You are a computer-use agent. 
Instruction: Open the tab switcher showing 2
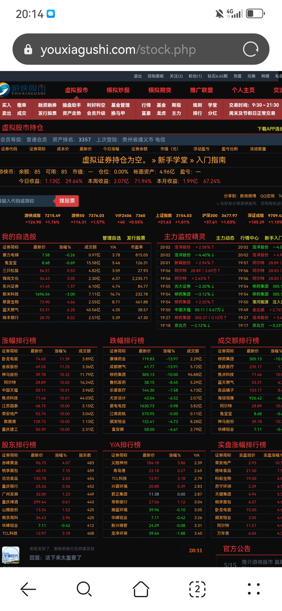coord(197,589)
